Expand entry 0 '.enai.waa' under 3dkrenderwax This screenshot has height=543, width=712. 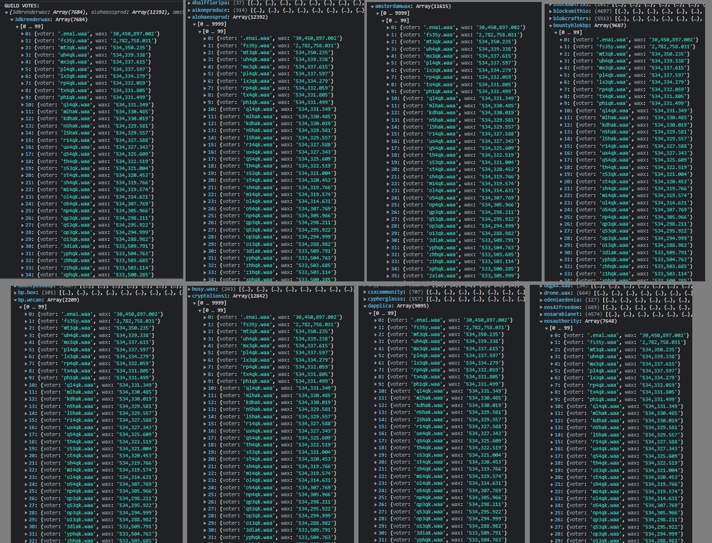[x=22, y=34]
